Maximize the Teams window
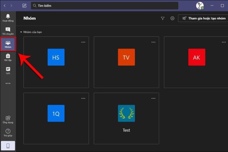 coord(222,6)
